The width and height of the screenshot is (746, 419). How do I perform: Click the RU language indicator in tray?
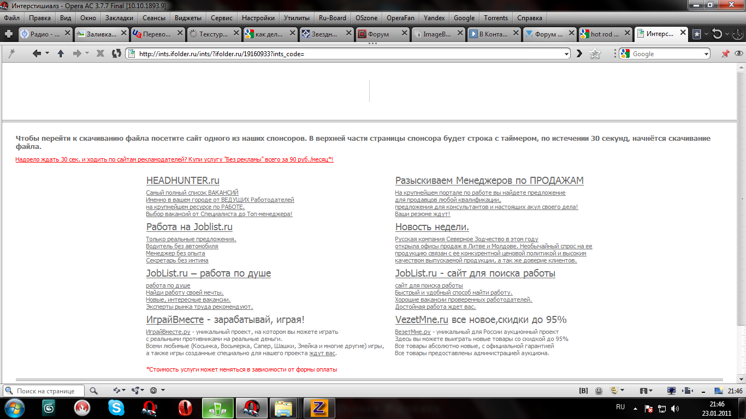tap(620, 408)
